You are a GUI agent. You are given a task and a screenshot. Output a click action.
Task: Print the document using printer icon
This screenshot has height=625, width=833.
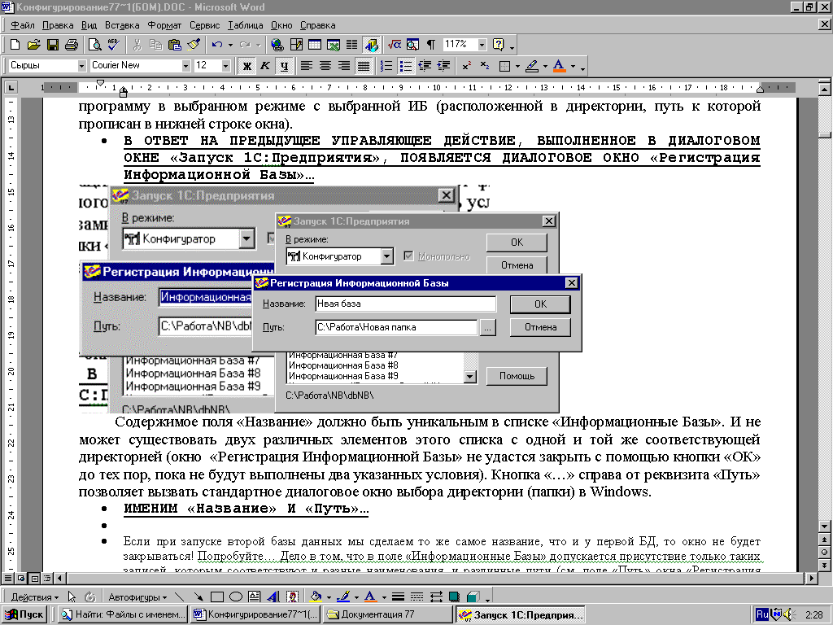pos(72,45)
